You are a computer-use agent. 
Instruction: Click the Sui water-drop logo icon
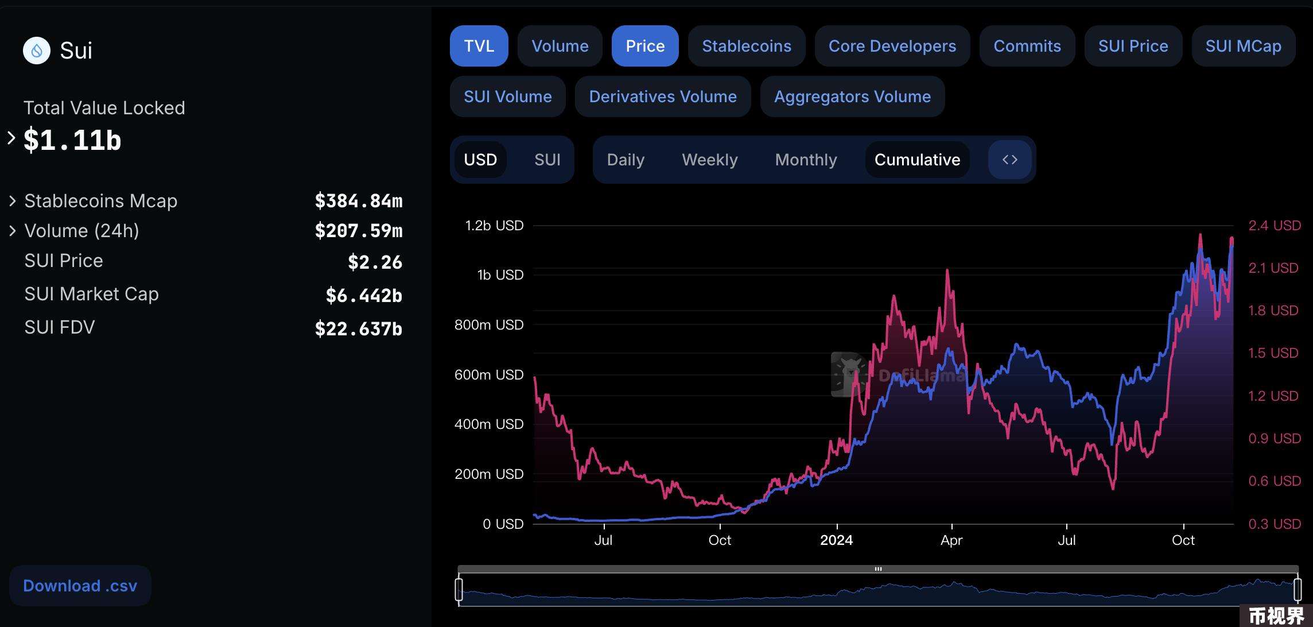[x=37, y=51]
